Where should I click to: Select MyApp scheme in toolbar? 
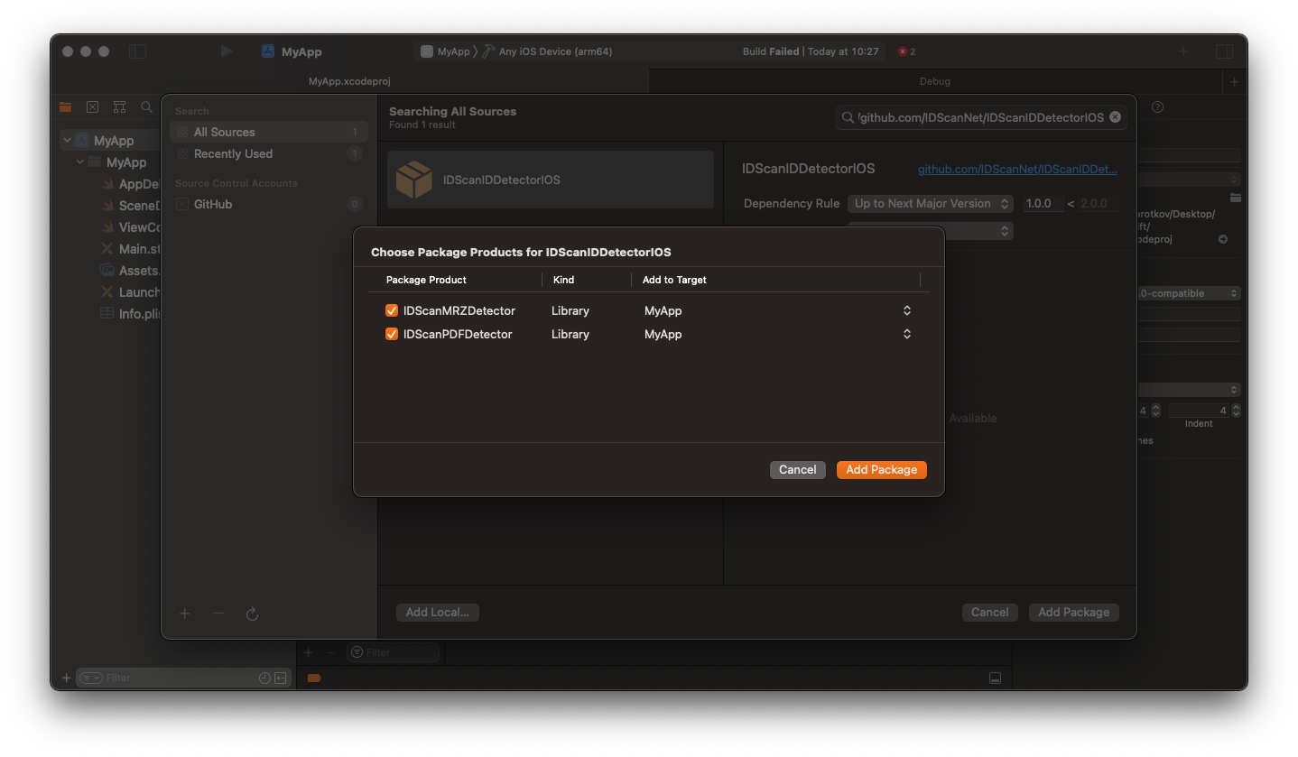point(445,51)
